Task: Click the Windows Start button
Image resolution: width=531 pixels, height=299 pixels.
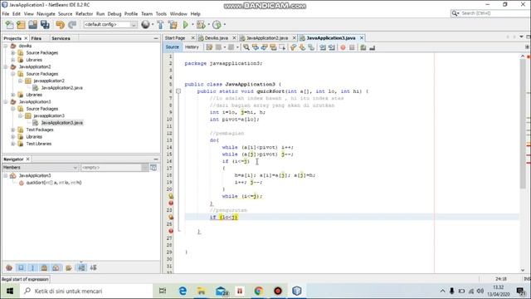Action: click(x=10, y=291)
